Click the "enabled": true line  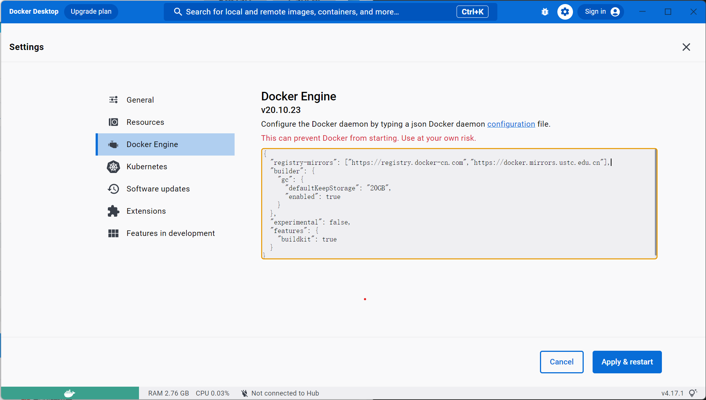coord(313,197)
